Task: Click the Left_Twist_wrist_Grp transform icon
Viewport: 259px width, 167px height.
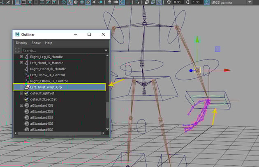Action: coord(27,87)
